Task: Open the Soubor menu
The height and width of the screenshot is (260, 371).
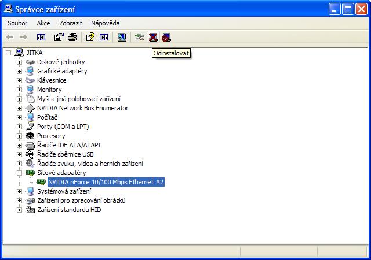Action: (x=17, y=23)
